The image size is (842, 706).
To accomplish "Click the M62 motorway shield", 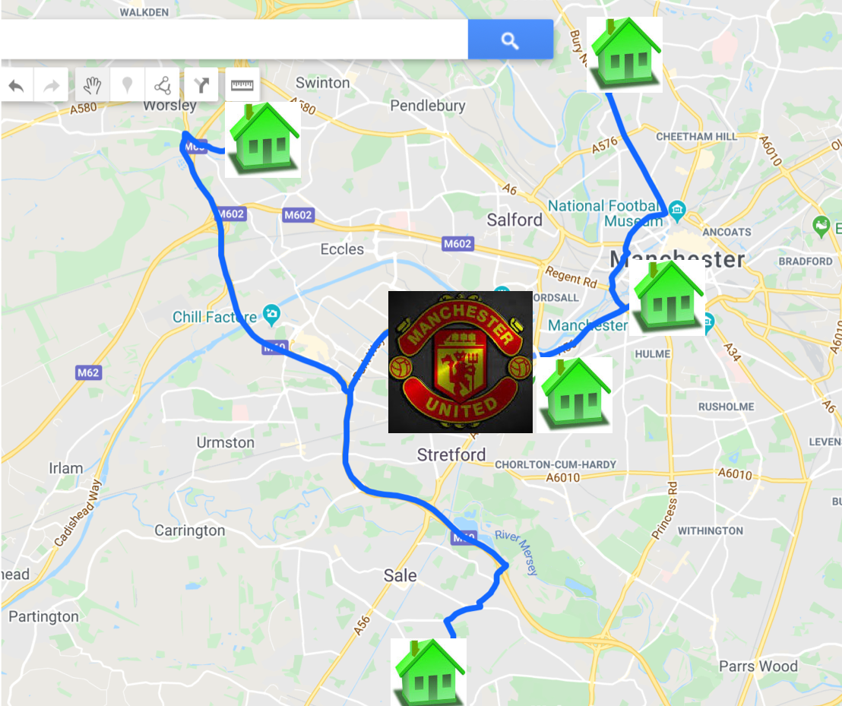I will [88, 372].
